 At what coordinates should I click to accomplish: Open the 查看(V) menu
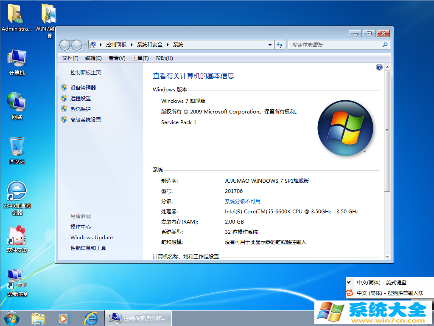tap(117, 58)
